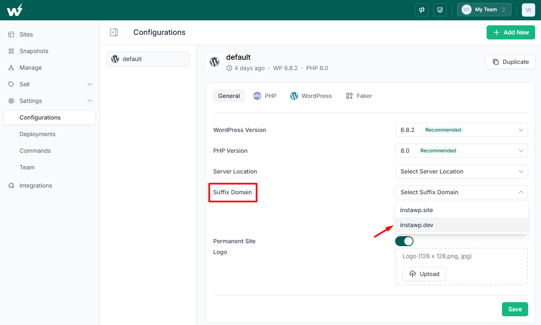
Task: Click the Snapshots grid icon
Action: [11, 51]
